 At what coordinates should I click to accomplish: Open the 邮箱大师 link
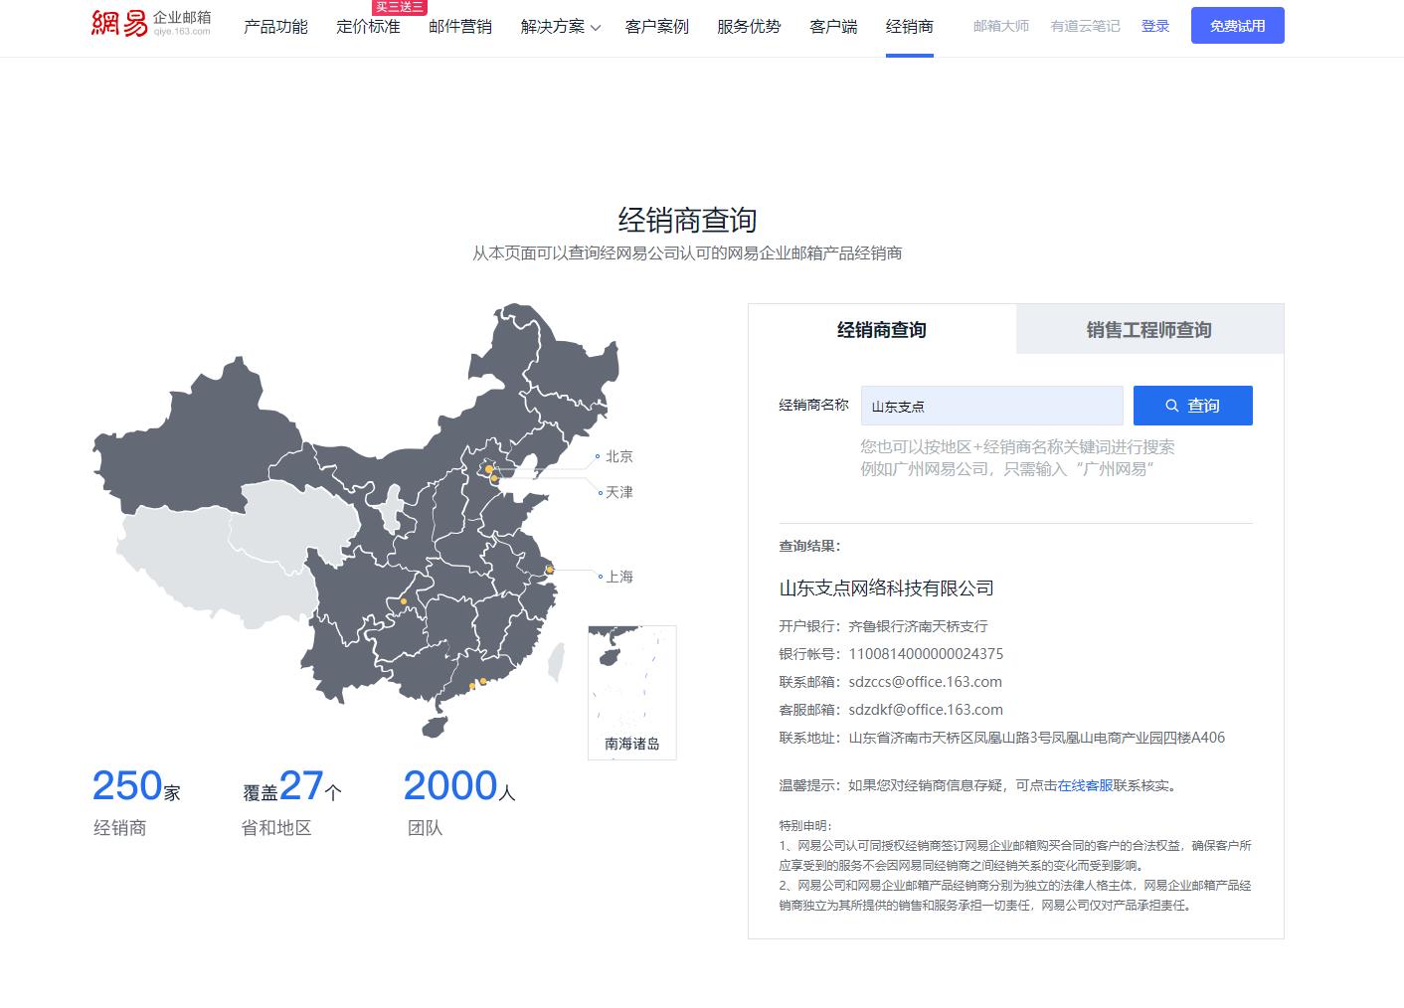pos(1000,26)
